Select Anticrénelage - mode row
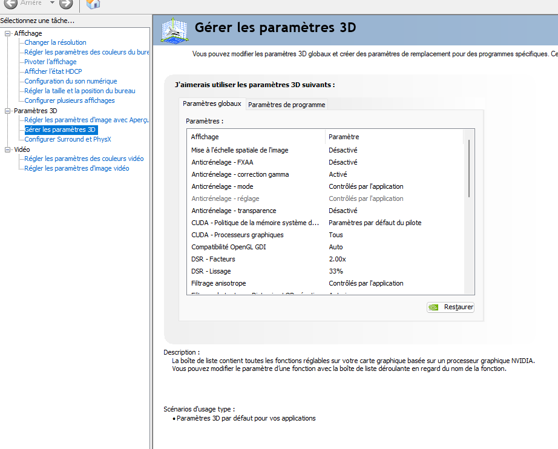This screenshot has height=449, width=558. [325, 186]
